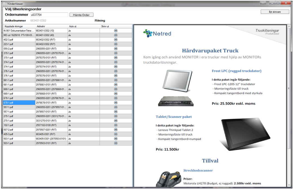Screen dimensions: 293x189
Task: Click printer icon for 402-3.pdf
Action: click(x=116, y=40)
